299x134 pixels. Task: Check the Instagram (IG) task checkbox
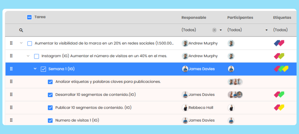coord(36,56)
